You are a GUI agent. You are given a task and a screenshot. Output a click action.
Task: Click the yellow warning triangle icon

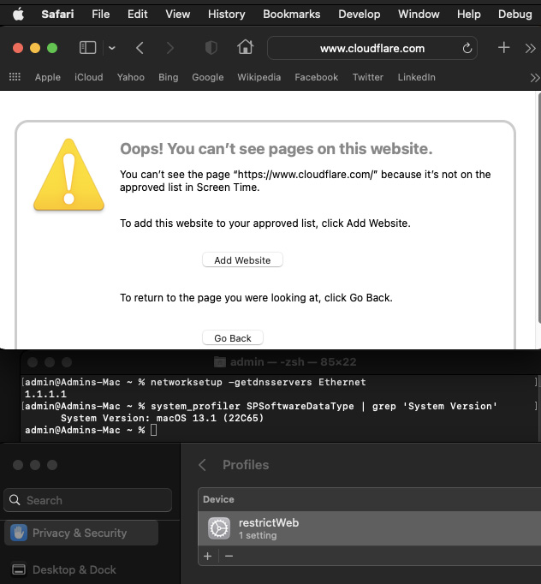tap(68, 175)
